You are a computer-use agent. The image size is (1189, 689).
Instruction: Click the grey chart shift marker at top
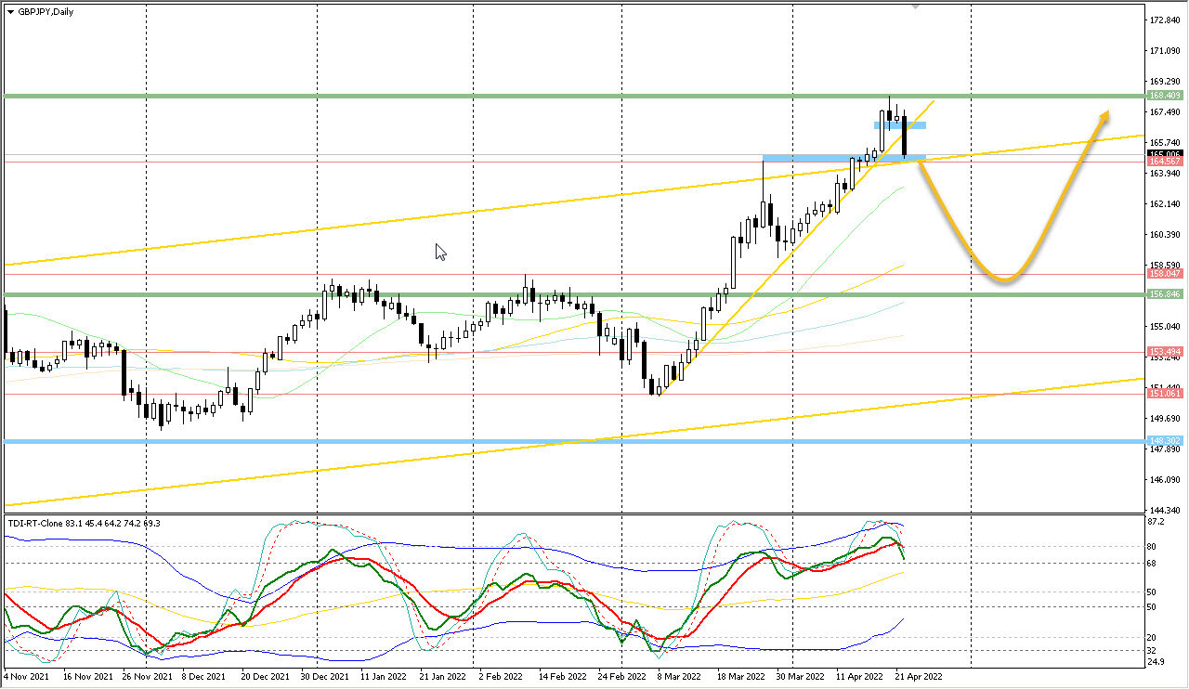(917, 6)
